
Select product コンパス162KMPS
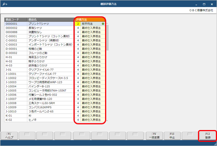point(40,107)
